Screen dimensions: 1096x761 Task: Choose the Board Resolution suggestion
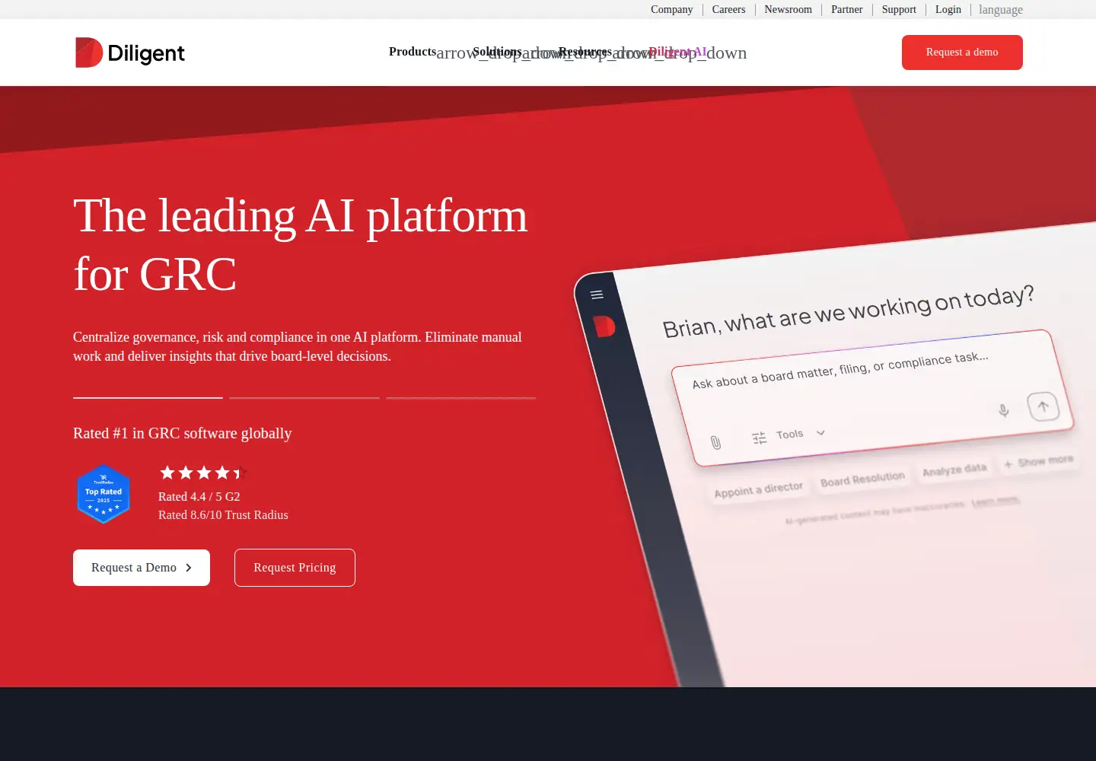click(x=862, y=479)
